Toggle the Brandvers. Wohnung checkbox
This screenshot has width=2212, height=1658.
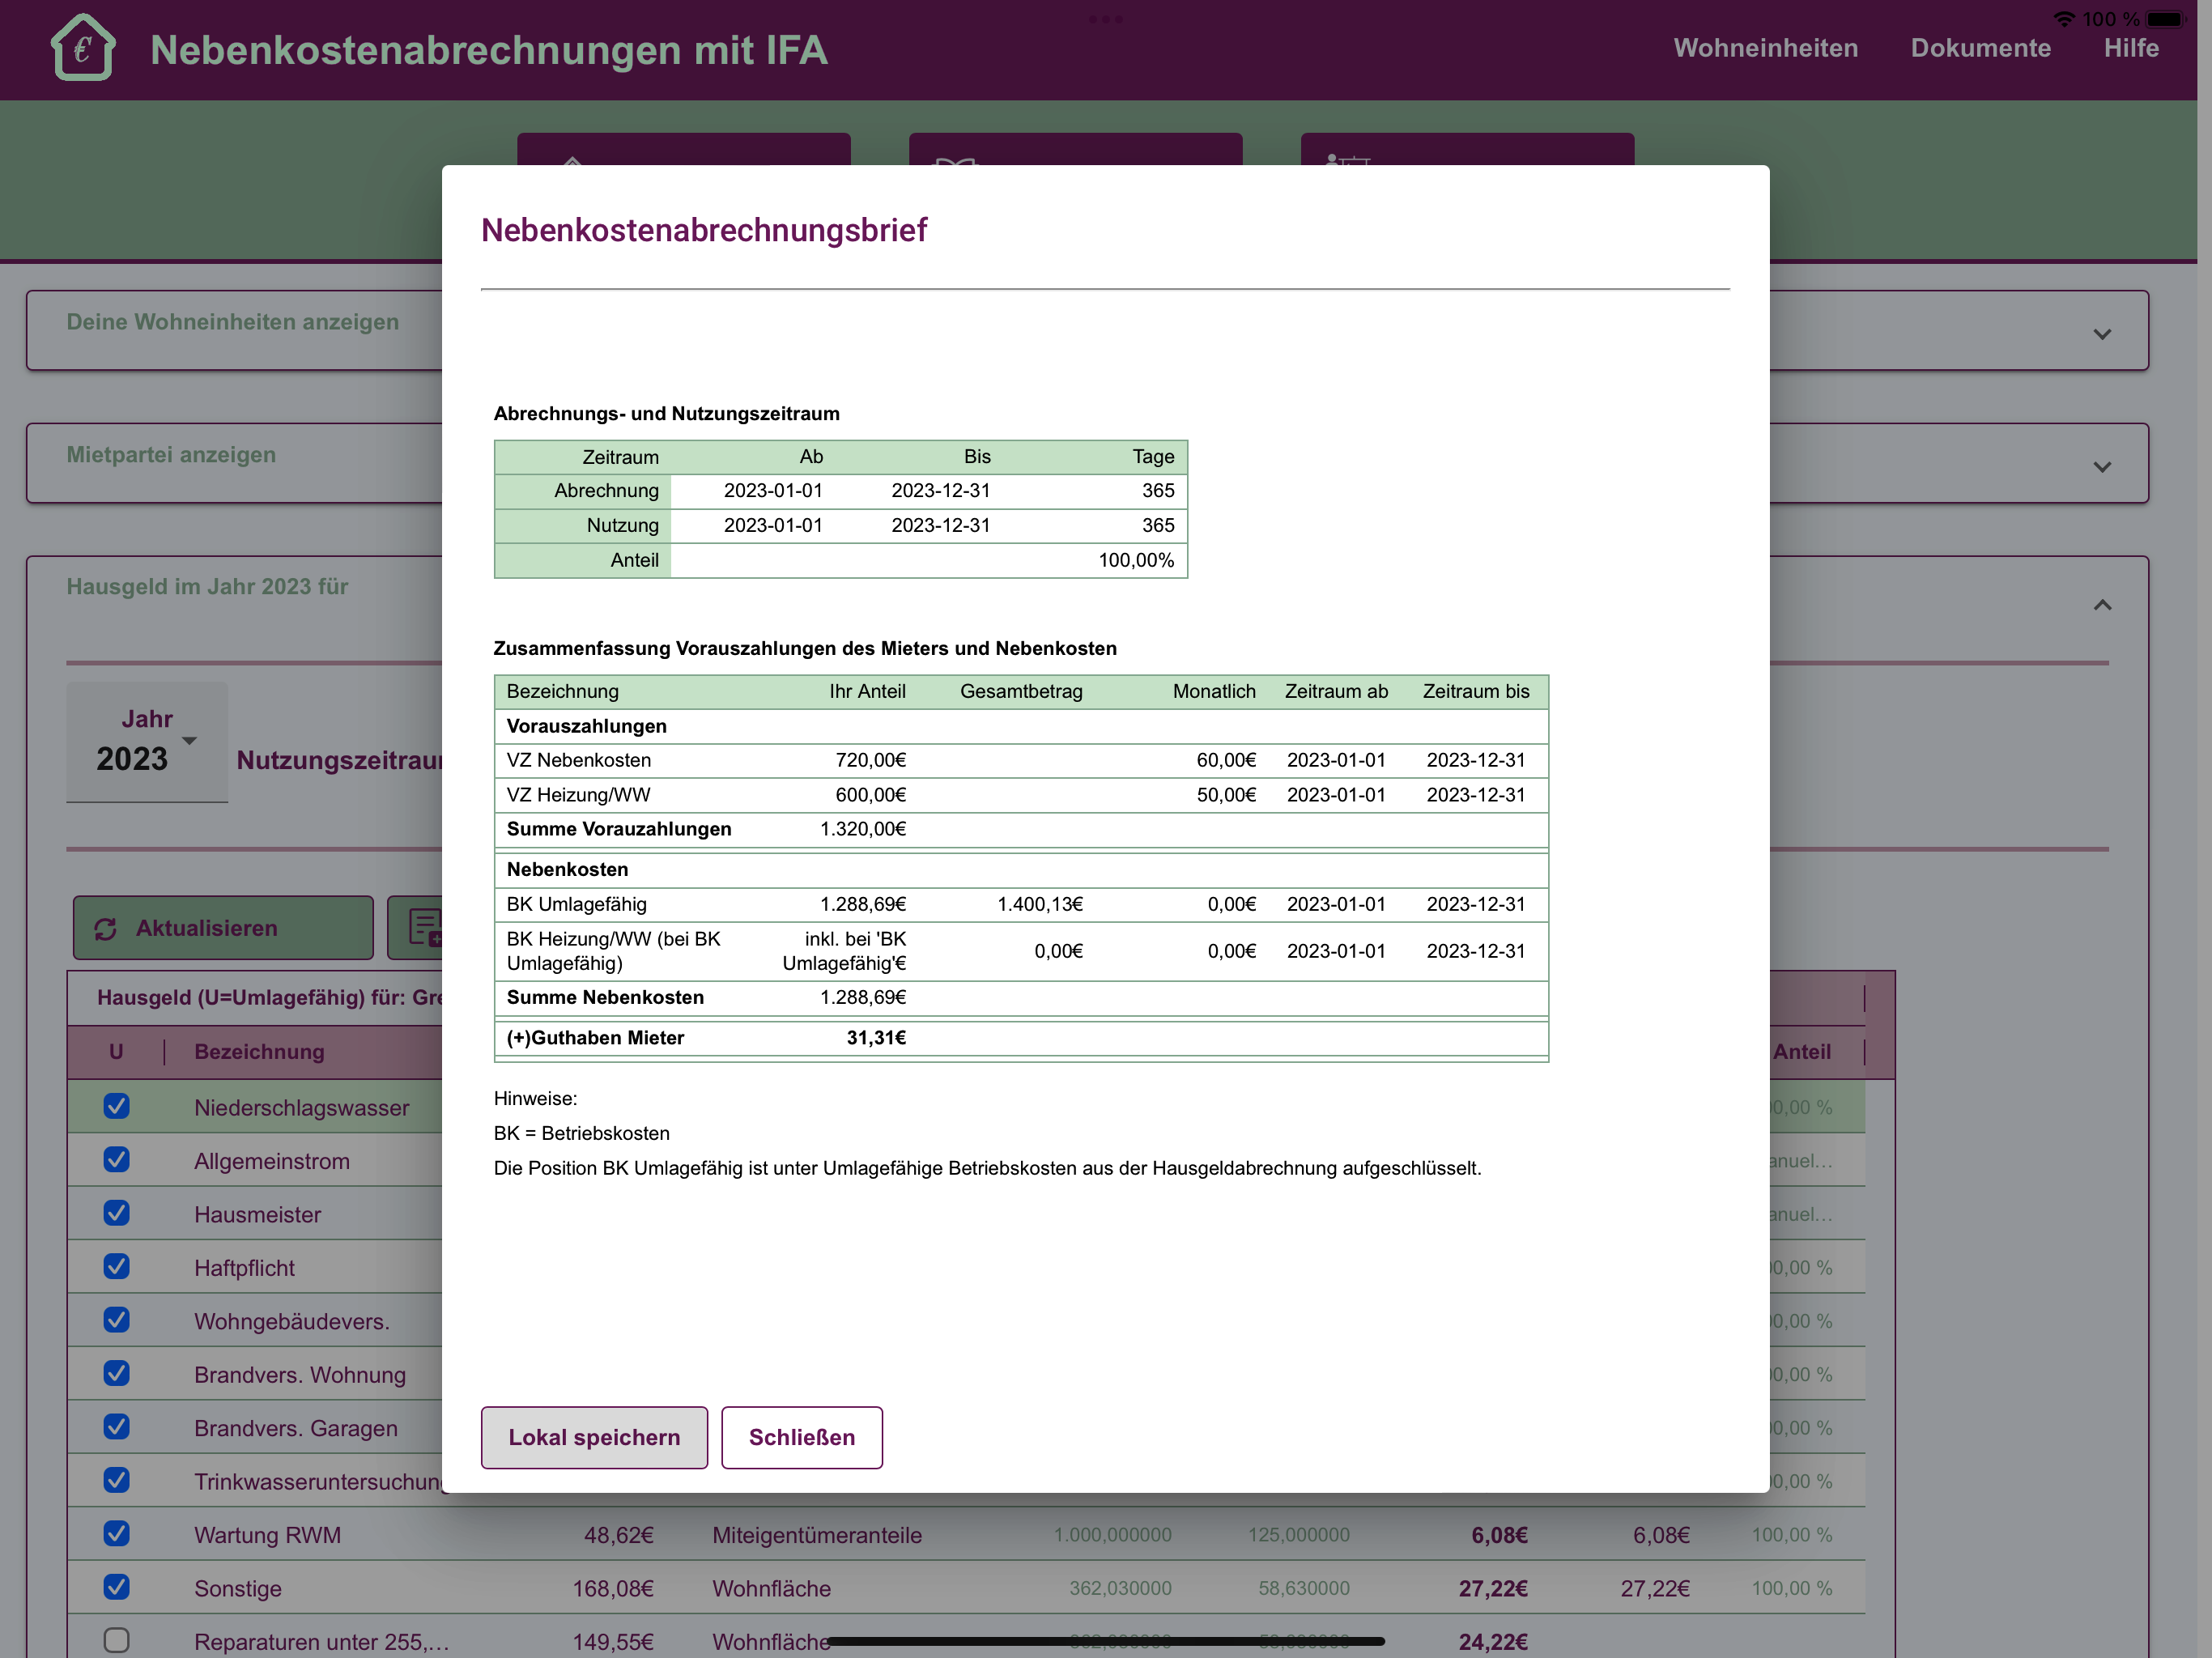click(116, 1374)
